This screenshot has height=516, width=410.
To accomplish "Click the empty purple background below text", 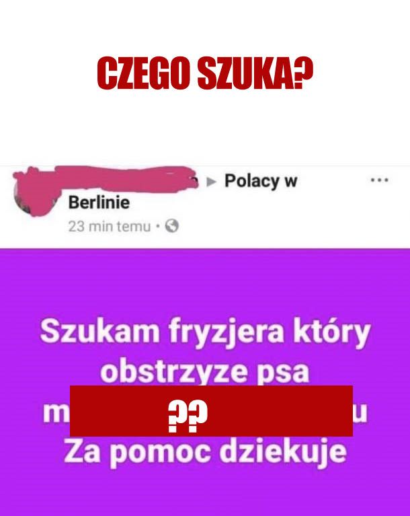I will [x=205, y=492].
